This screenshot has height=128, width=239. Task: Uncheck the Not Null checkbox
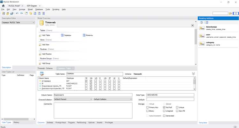point(164,107)
